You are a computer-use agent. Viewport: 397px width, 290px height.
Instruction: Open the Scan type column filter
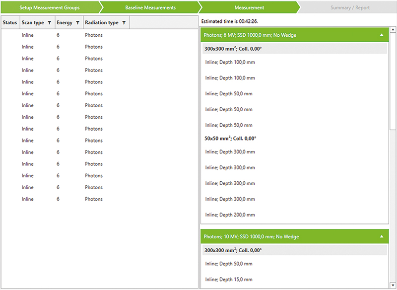pyautogui.click(x=49, y=23)
